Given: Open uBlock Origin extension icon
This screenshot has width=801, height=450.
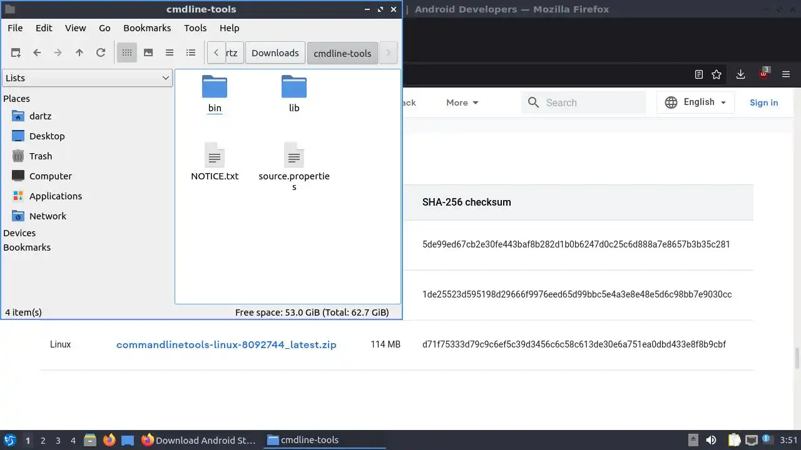Looking at the screenshot, I should (763, 74).
